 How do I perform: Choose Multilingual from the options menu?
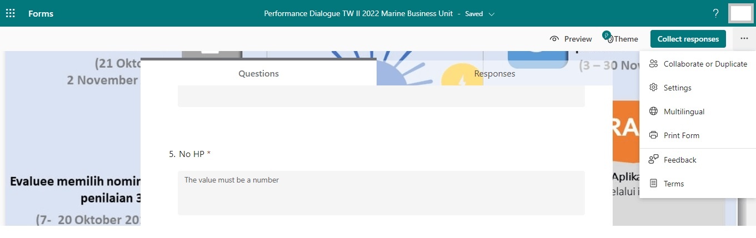pyautogui.click(x=684, y=112)
